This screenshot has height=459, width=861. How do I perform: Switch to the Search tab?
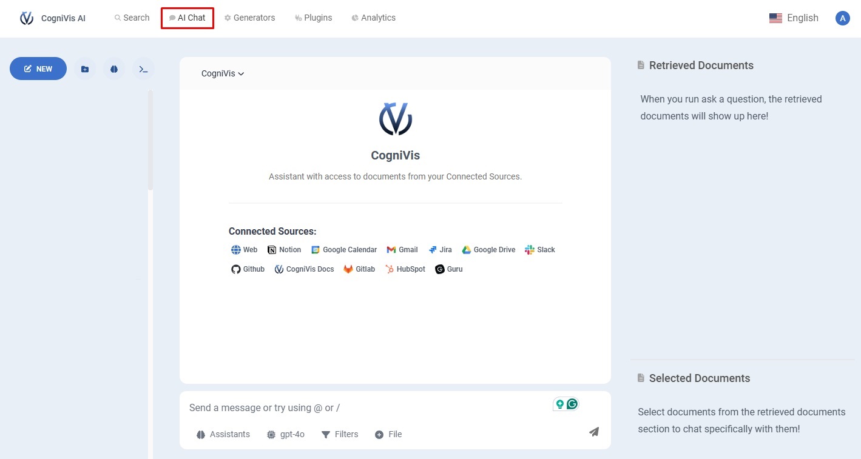132,18
